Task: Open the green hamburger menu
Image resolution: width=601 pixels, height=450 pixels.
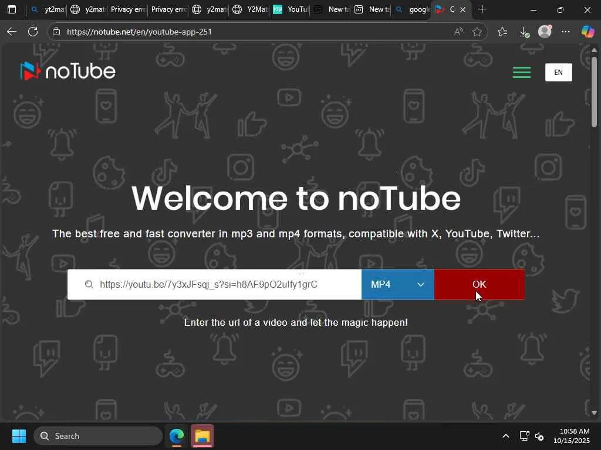Action: [522, 72]
